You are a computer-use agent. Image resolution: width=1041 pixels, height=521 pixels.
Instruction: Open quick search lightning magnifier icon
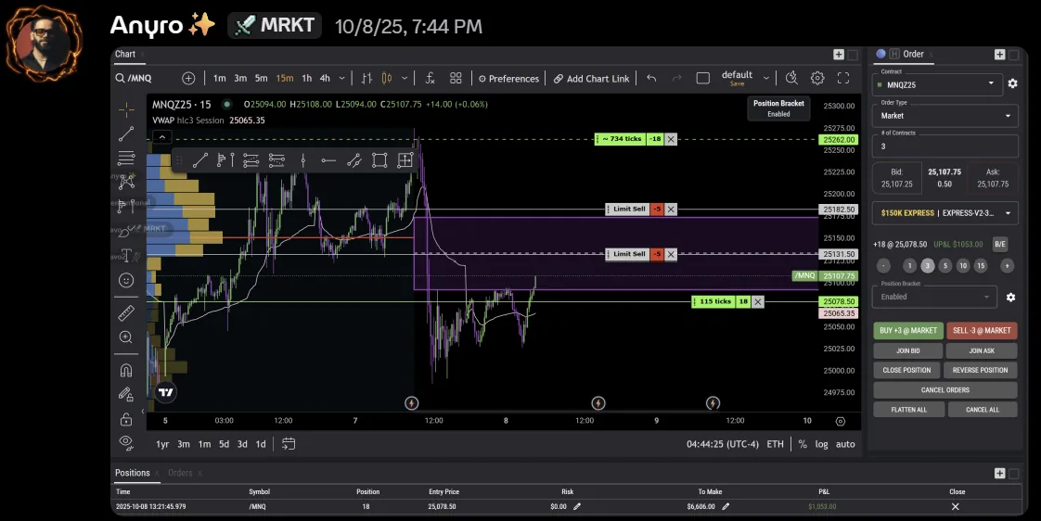791,78
